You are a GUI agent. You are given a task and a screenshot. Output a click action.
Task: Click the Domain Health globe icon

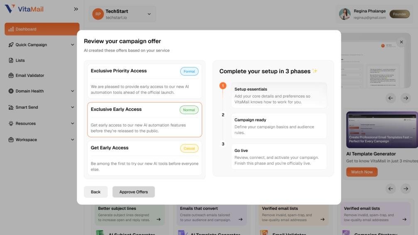11,91
